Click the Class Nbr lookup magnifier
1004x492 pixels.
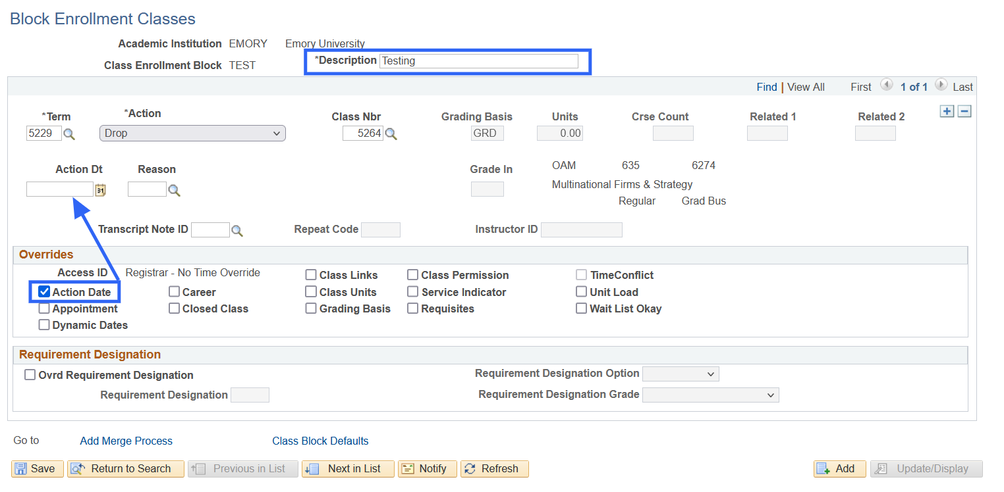pyautogui.click(x=391, y=134)
